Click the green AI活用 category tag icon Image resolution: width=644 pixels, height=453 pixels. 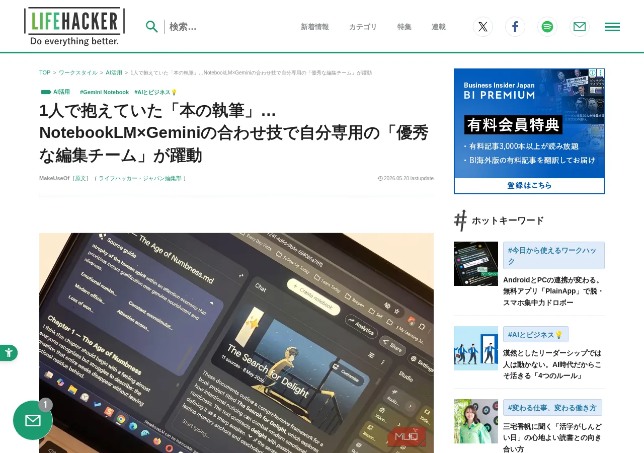click(x=46, y=92)
